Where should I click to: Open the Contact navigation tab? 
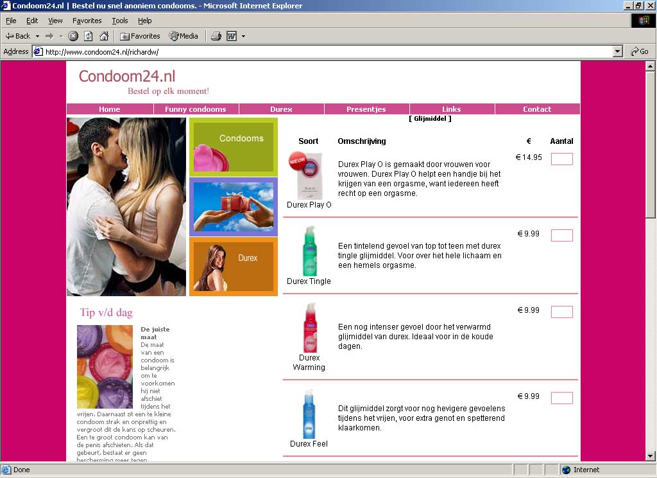[x=537, y=109]
